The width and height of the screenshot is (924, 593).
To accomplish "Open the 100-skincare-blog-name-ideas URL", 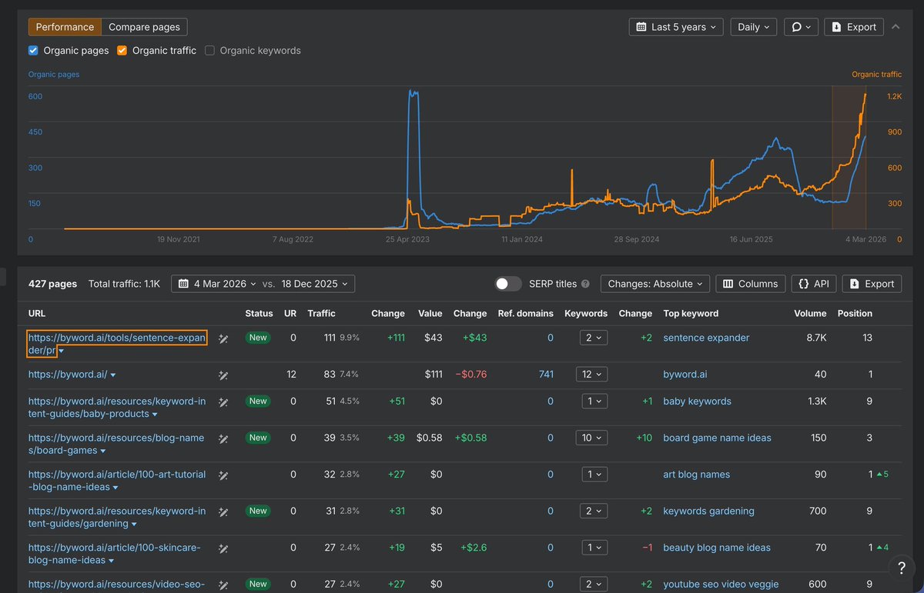I will [x=114, y=554].
